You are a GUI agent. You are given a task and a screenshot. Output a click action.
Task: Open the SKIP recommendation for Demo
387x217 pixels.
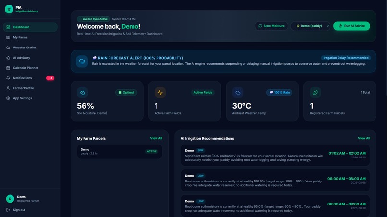(x=275, y=155)
